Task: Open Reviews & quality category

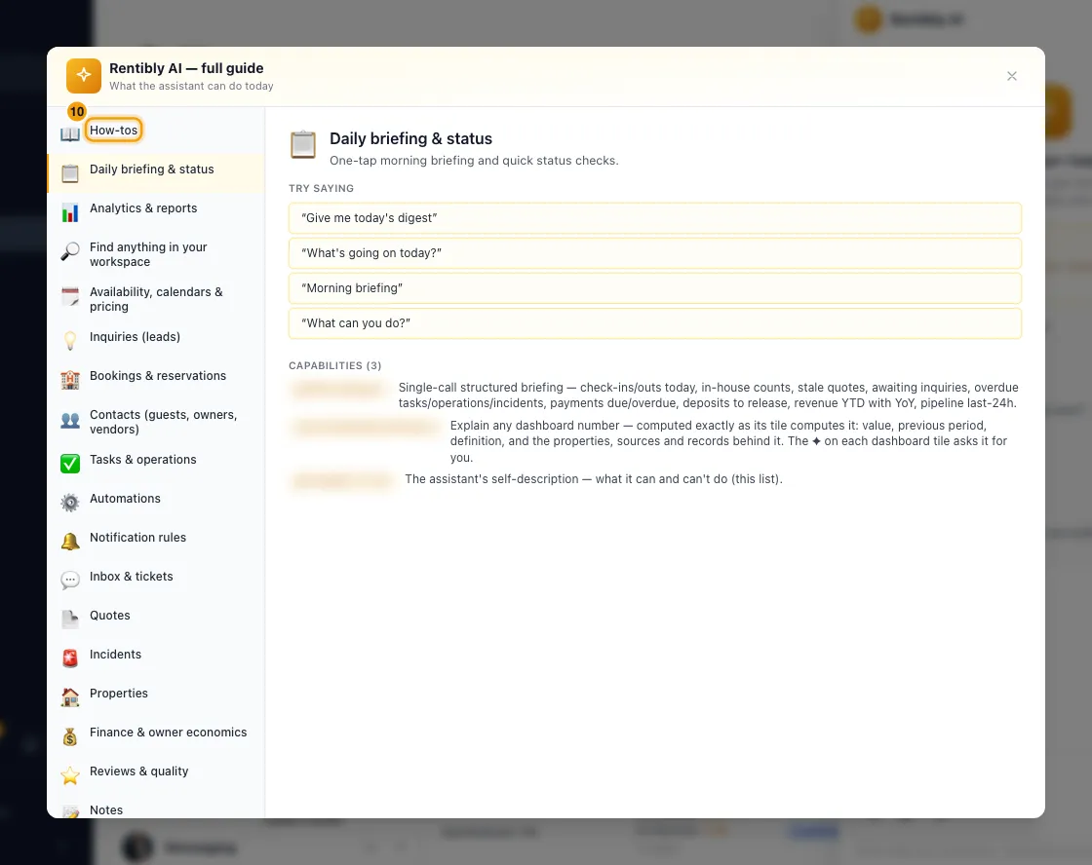Action: tap(156, 774)
